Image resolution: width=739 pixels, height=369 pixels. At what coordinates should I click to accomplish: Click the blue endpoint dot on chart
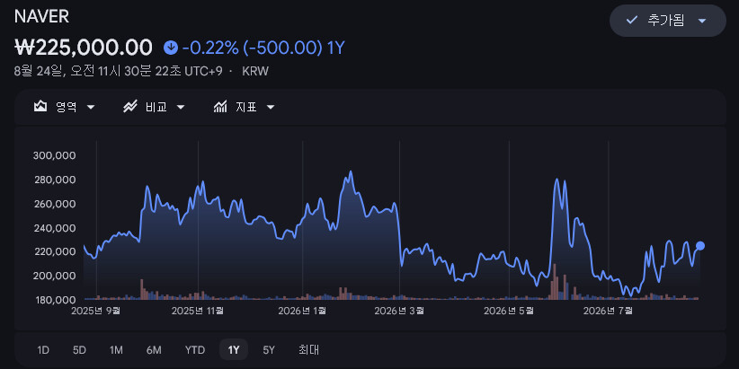700,246
